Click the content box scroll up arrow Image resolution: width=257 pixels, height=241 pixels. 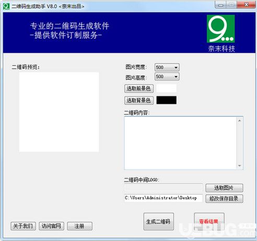click(239, 121)
